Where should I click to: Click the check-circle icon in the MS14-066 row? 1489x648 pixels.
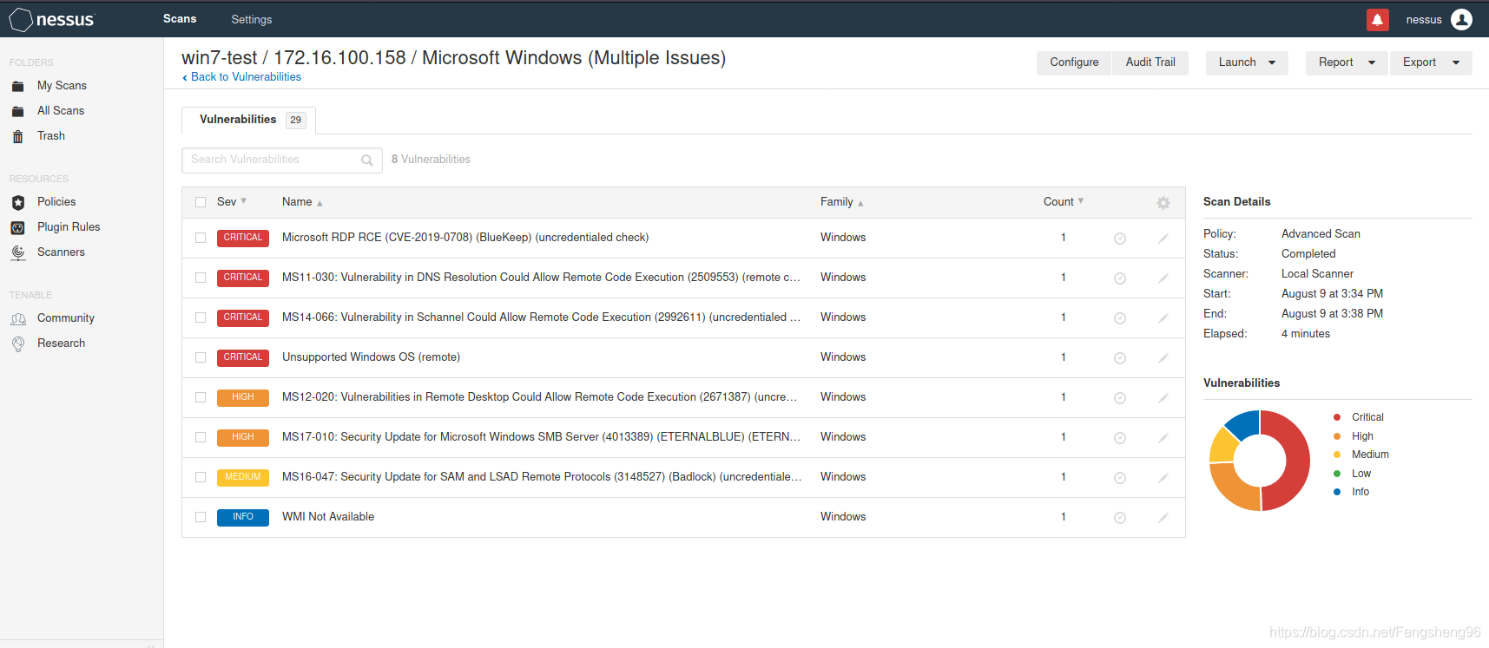pyautogui.click(x=1120, y=318)
